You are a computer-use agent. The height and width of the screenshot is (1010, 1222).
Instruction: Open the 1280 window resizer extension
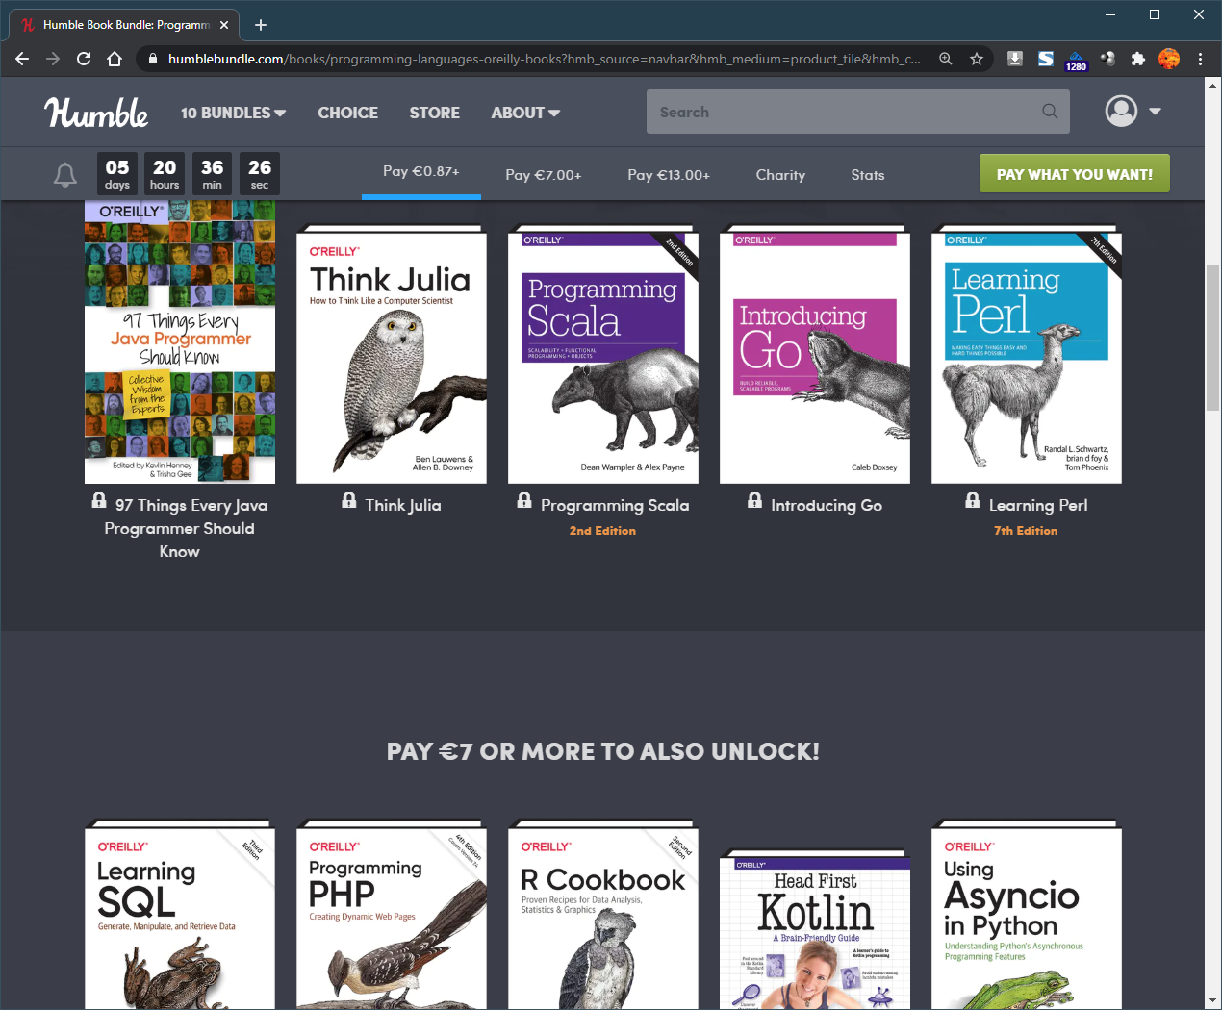(1076, 61)
